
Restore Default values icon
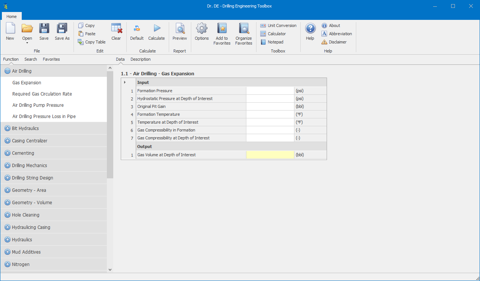[x=137, y=28]
